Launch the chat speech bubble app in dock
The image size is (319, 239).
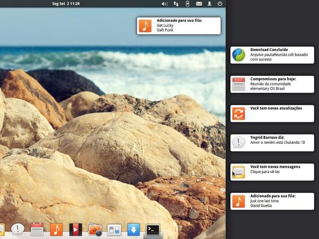18,229
